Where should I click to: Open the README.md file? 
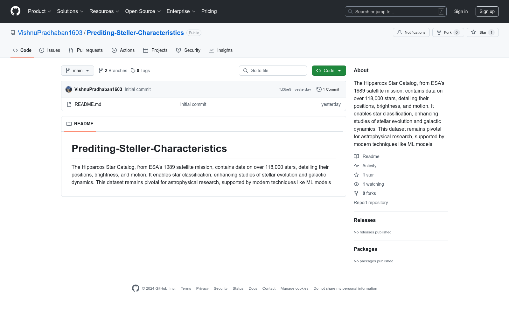(88, 104)
